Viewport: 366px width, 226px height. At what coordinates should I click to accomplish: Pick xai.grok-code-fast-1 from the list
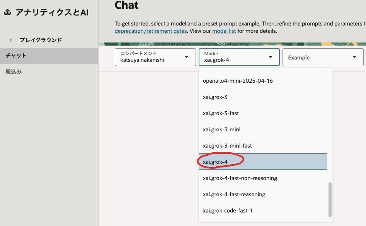263,211
